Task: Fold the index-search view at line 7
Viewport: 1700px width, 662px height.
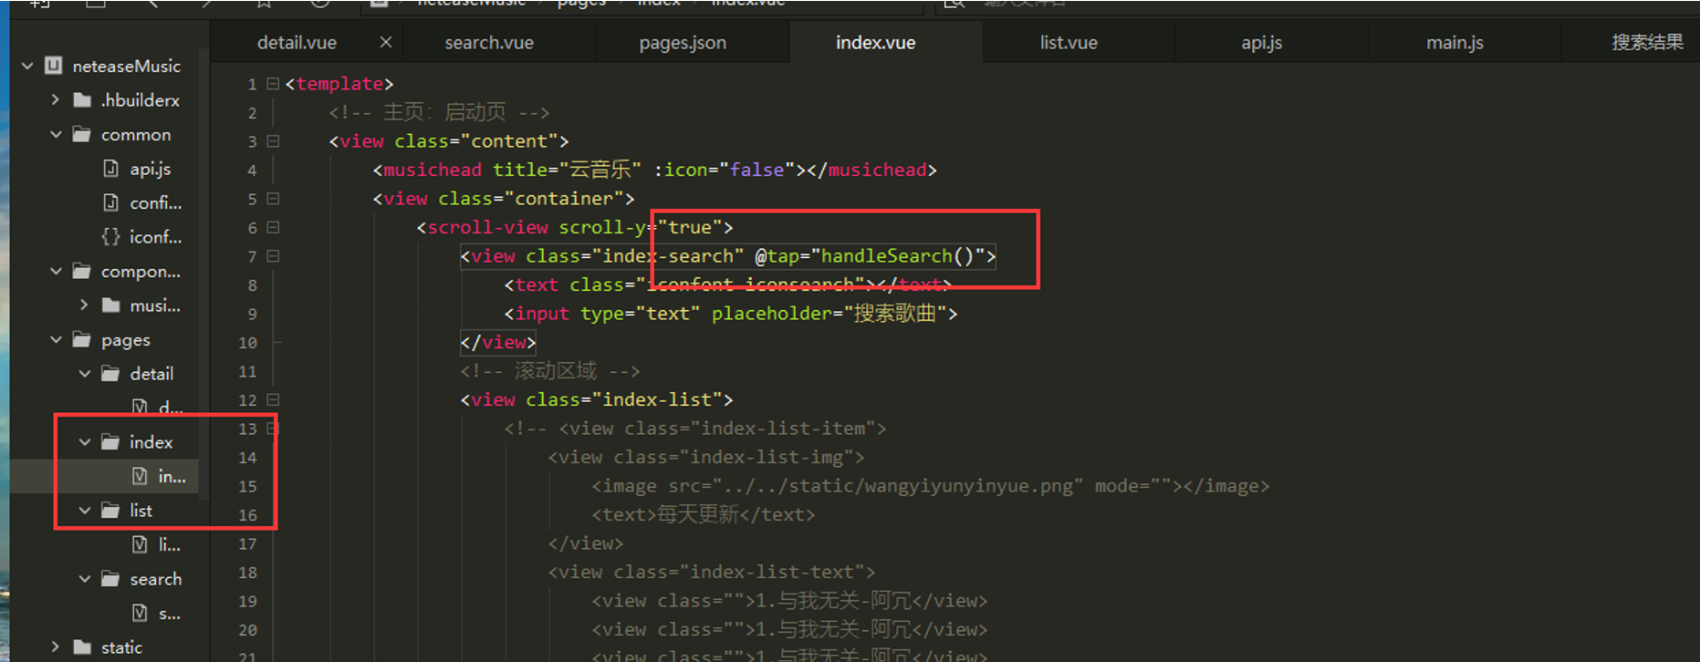Action: pos(273,256)
